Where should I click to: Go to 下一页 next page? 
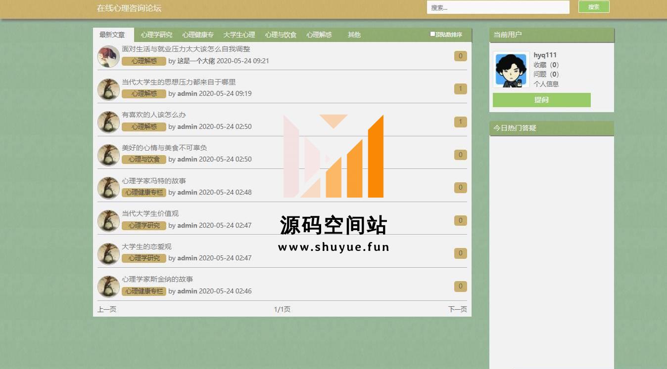pos(457,309)
